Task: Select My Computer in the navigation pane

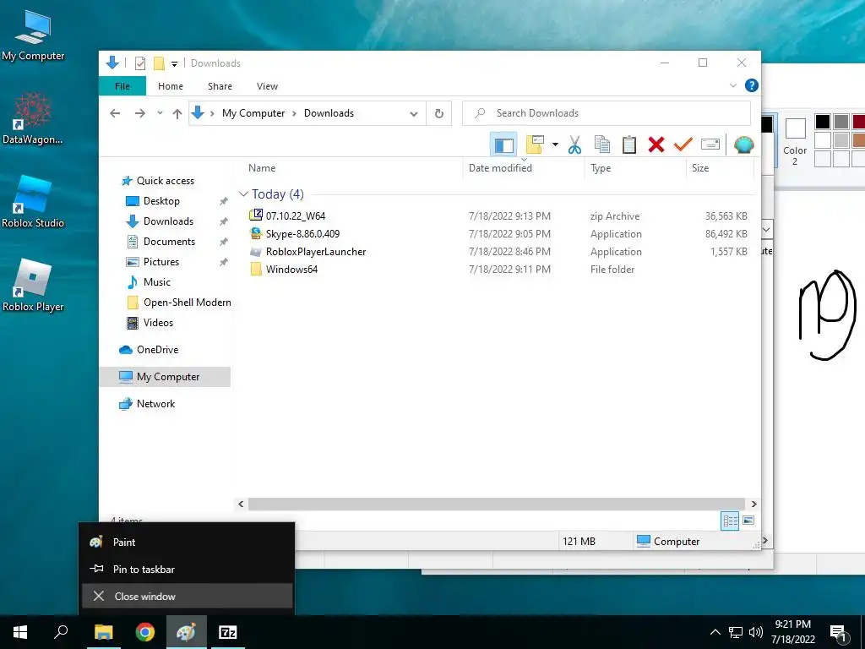Action: pos(165,376)
